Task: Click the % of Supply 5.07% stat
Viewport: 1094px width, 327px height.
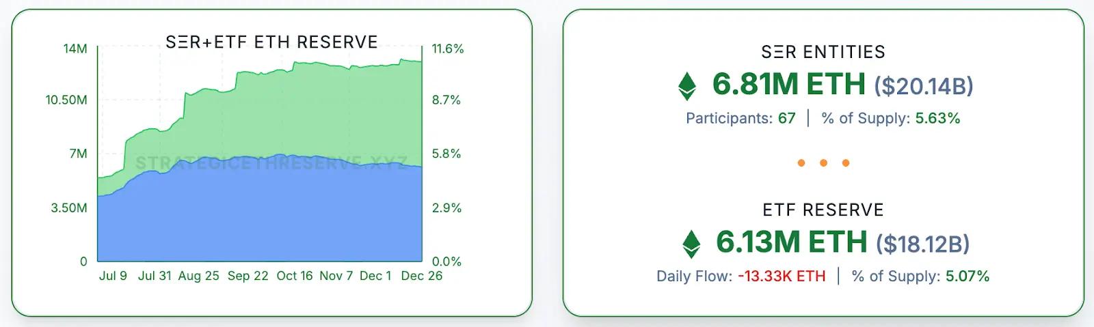Action: (920, 276)
